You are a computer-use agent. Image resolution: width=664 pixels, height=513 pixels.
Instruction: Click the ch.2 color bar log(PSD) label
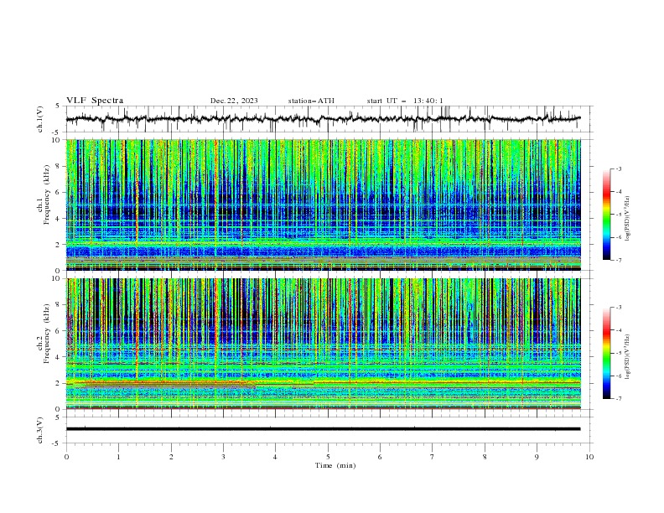627,357
